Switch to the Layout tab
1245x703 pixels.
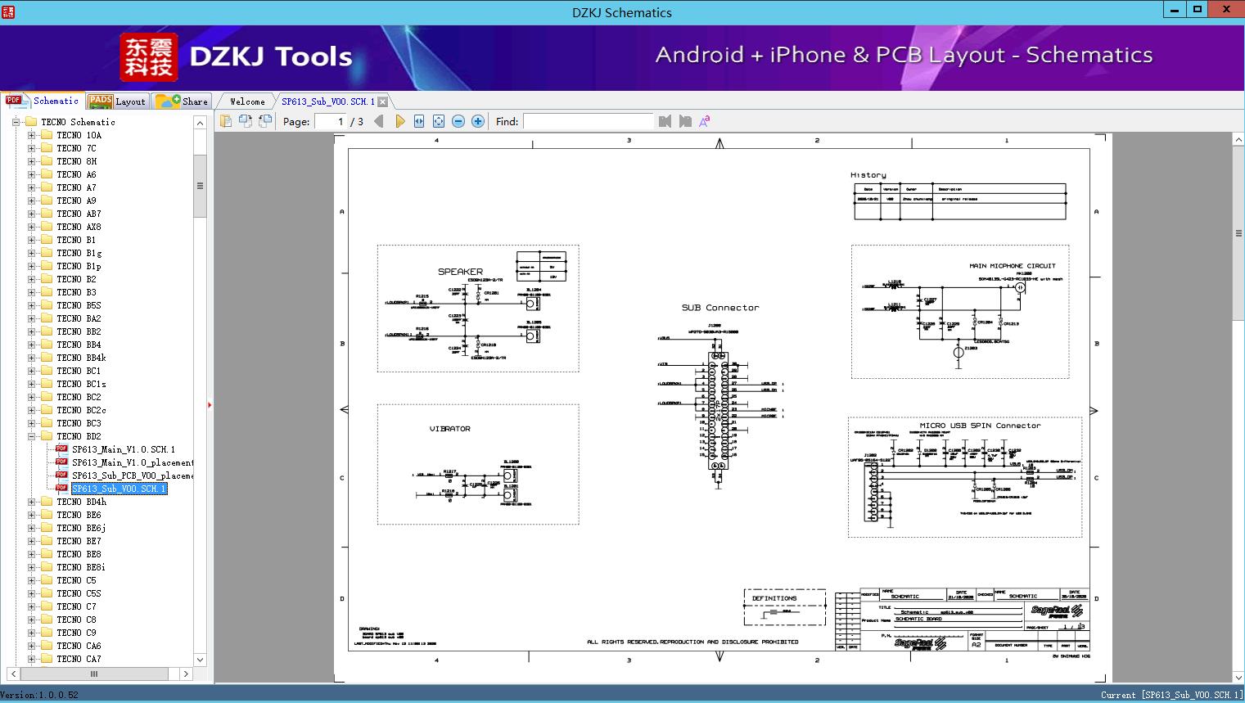point(117,101)
